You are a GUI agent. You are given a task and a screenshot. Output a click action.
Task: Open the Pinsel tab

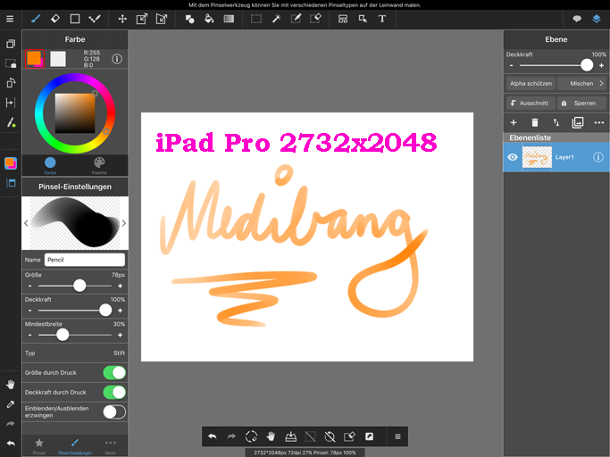39,445
